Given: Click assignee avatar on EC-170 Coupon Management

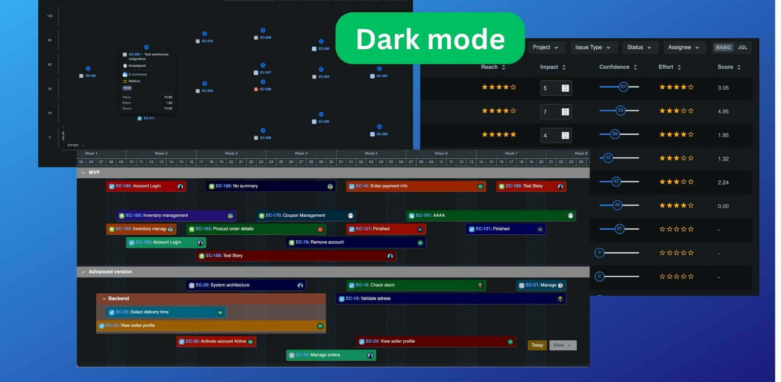Looking at the screenshot, I should coord(350,216).
